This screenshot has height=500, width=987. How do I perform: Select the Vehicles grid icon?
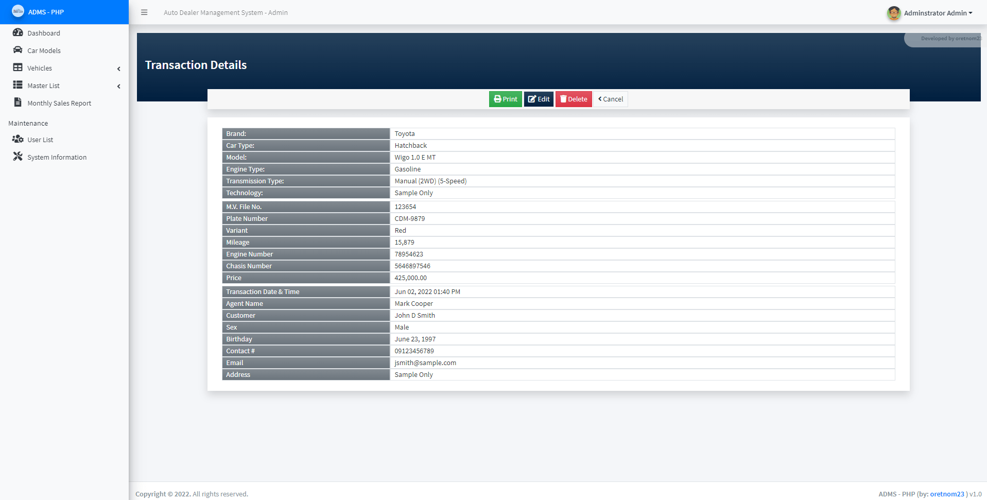[17, 67]
